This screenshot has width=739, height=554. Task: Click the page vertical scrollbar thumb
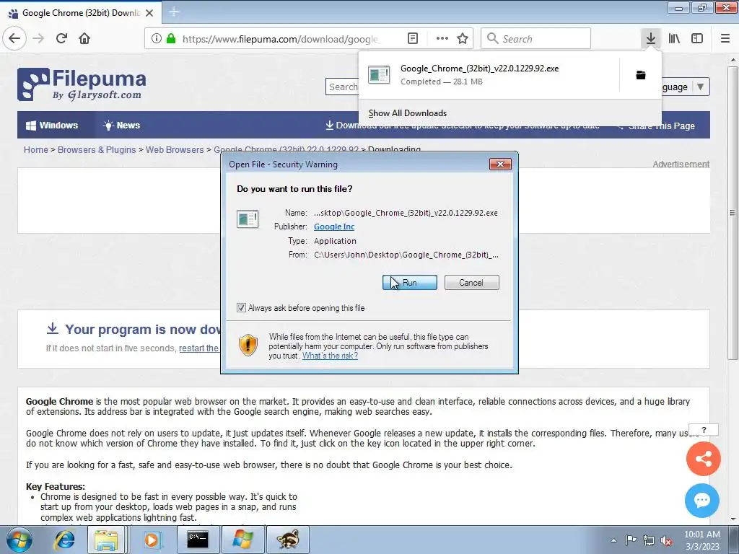(x=733, y=213)
